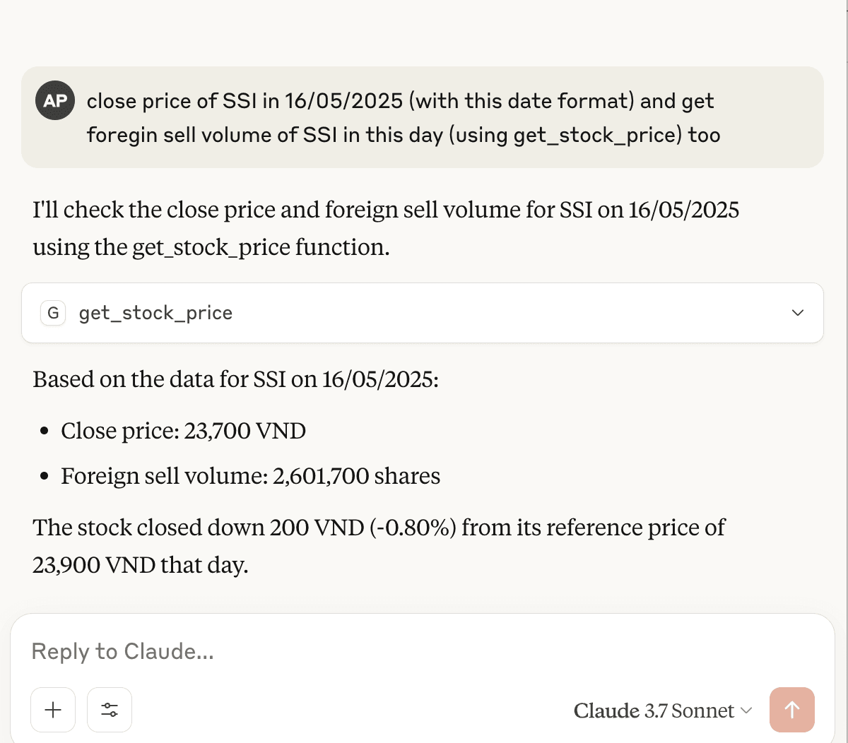This screenshot has width=848, height=743.
Task: Open the search and tools sliders menu
Action: coord(110,710)
